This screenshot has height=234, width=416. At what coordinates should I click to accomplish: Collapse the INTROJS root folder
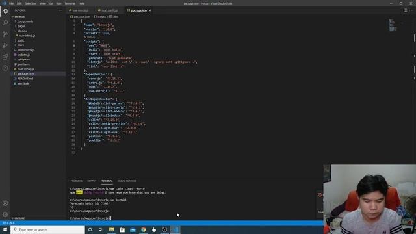coord(38,16)
